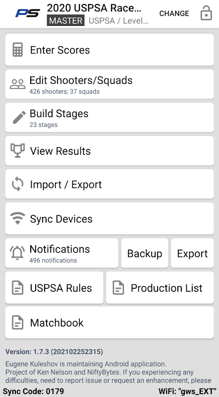Tap the Backup button
Image resolution: width=219 pixels, height=397 pixels.
coord(145,253)
